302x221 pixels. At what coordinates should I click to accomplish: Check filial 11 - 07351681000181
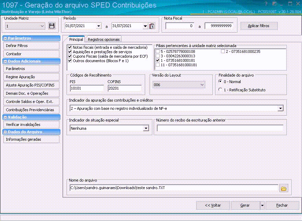point(158,65)
